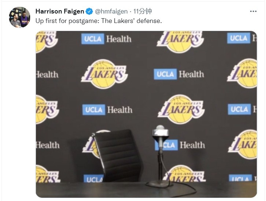
Task: Open Harrison Faigen's profile avatar
Action: pyautogui.click(x=19, y=17)
